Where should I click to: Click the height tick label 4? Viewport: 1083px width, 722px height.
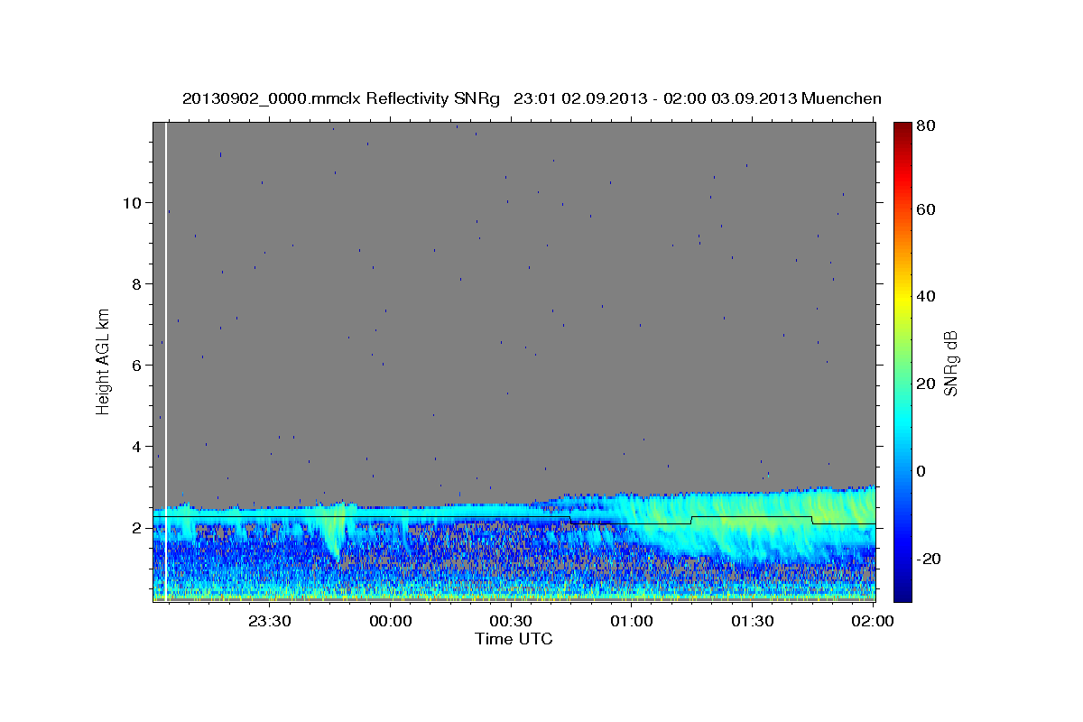click(136, 446)
